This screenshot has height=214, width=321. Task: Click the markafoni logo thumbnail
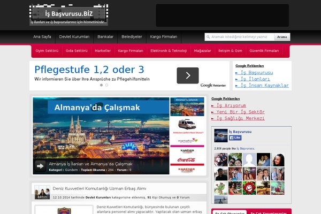[x=187, y=141]
